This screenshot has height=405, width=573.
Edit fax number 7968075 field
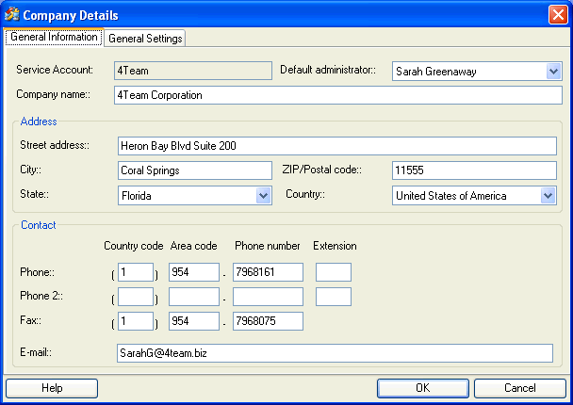click(x=268, y=321)
